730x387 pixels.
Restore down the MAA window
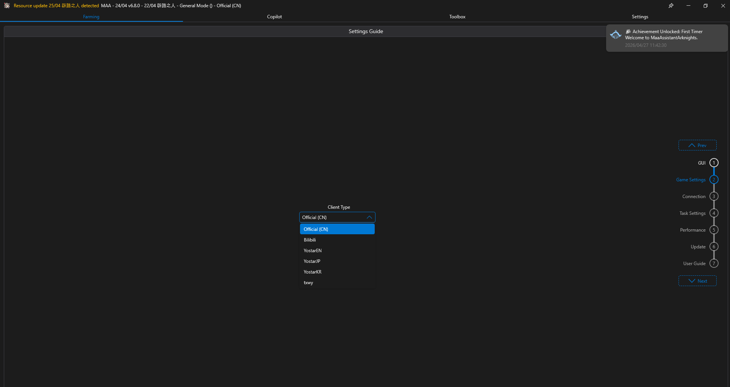pos(706,5)
